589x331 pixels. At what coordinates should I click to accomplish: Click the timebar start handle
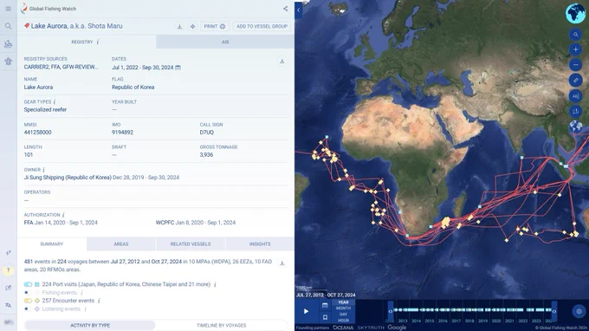pyautogui.click(x=391, y=311)
